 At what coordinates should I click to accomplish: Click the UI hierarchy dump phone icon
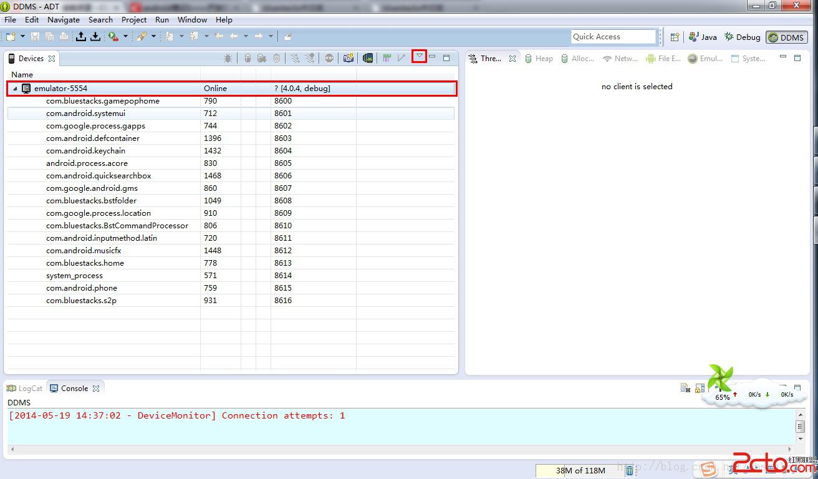click(x=368, y=58)
